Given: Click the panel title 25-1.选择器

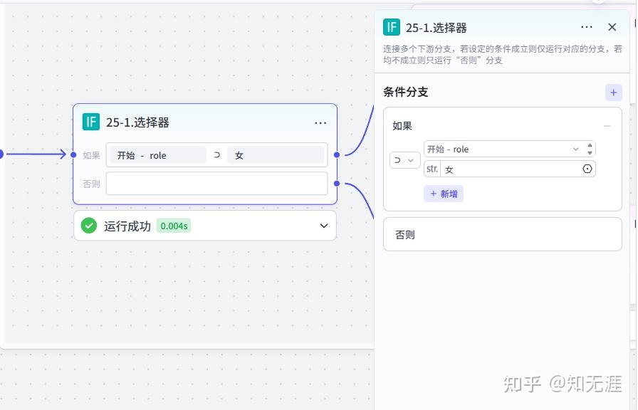Looking at the screenshot, I should point(436,28).
